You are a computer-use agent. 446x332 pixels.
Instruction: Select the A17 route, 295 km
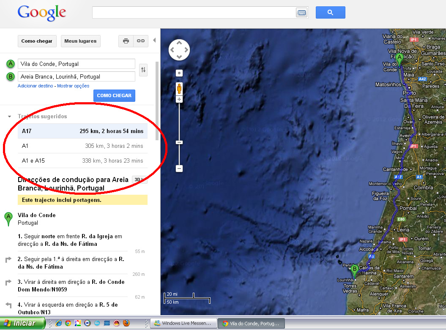[x=82, y=131]
